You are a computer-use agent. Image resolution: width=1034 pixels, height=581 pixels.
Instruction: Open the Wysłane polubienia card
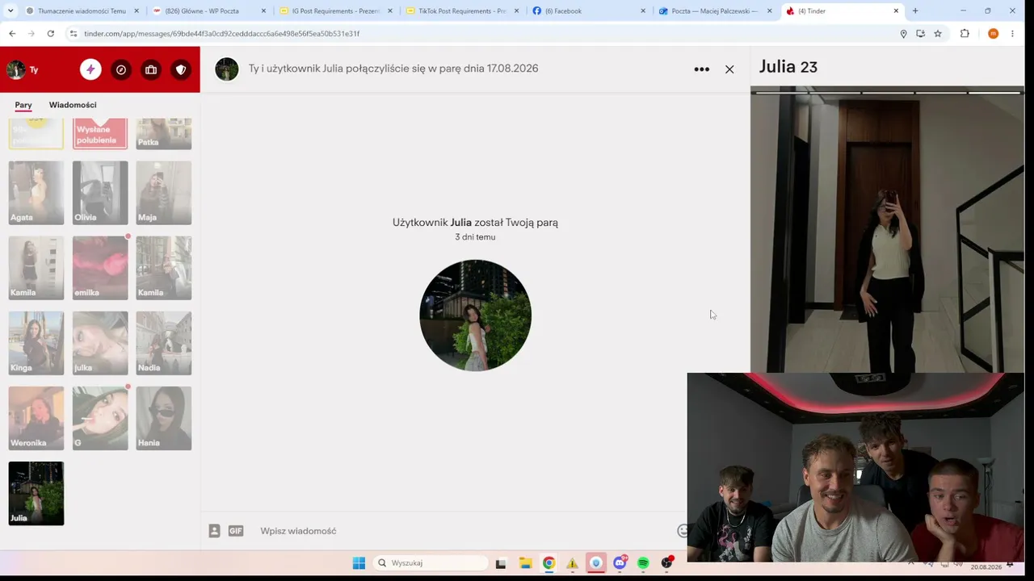click(x=100, y=134)
